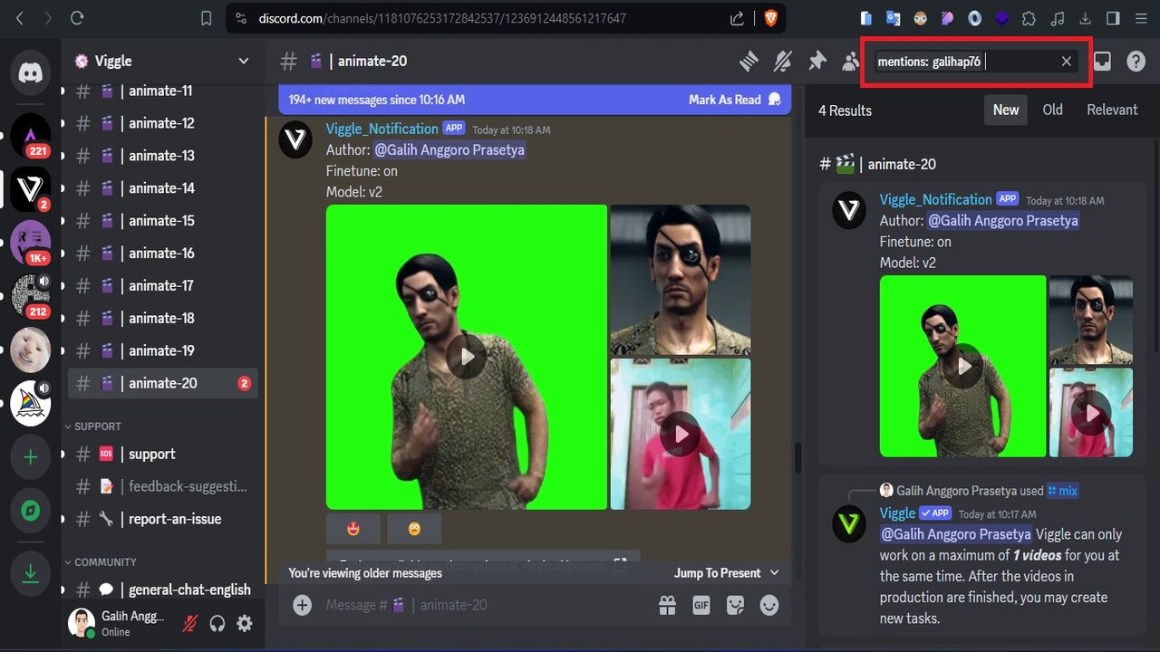The image size is (1160, 652).
Task: Add a server with plus icon
Action: click(31, 457)
